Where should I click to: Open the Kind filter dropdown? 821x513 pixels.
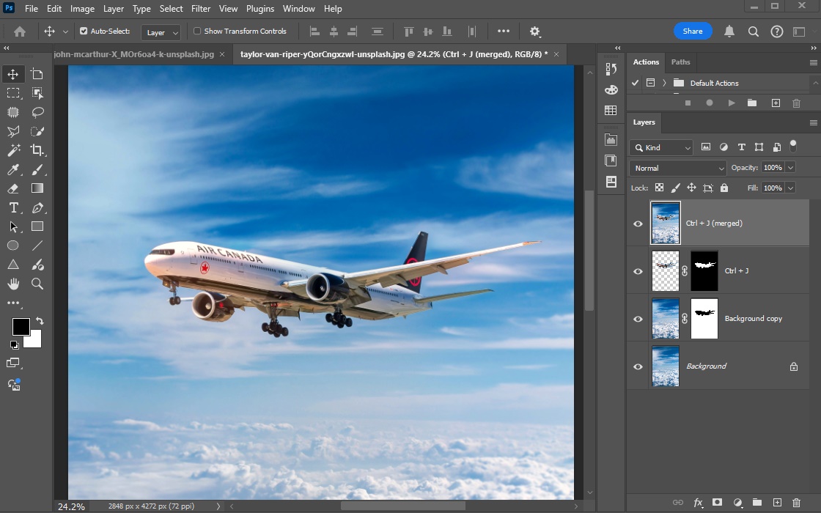(661, 147)
